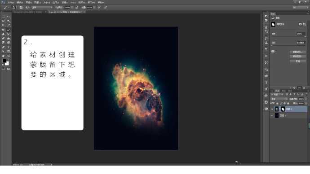Image resolution: width=310 pixels, height=174 pixels.
Task: Select the Crop tool in toolbox
Action: (x=3, y=26)
